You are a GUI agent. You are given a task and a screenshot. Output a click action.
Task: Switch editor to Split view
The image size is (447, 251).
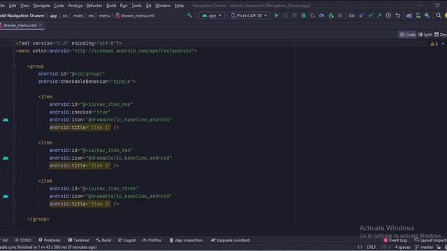click(x=425, y=35)
